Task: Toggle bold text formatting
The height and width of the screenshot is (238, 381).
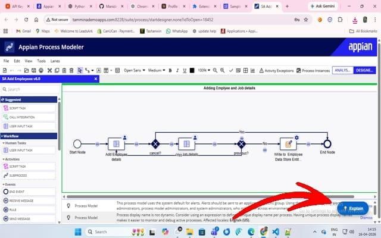Action: coord(170,70)
